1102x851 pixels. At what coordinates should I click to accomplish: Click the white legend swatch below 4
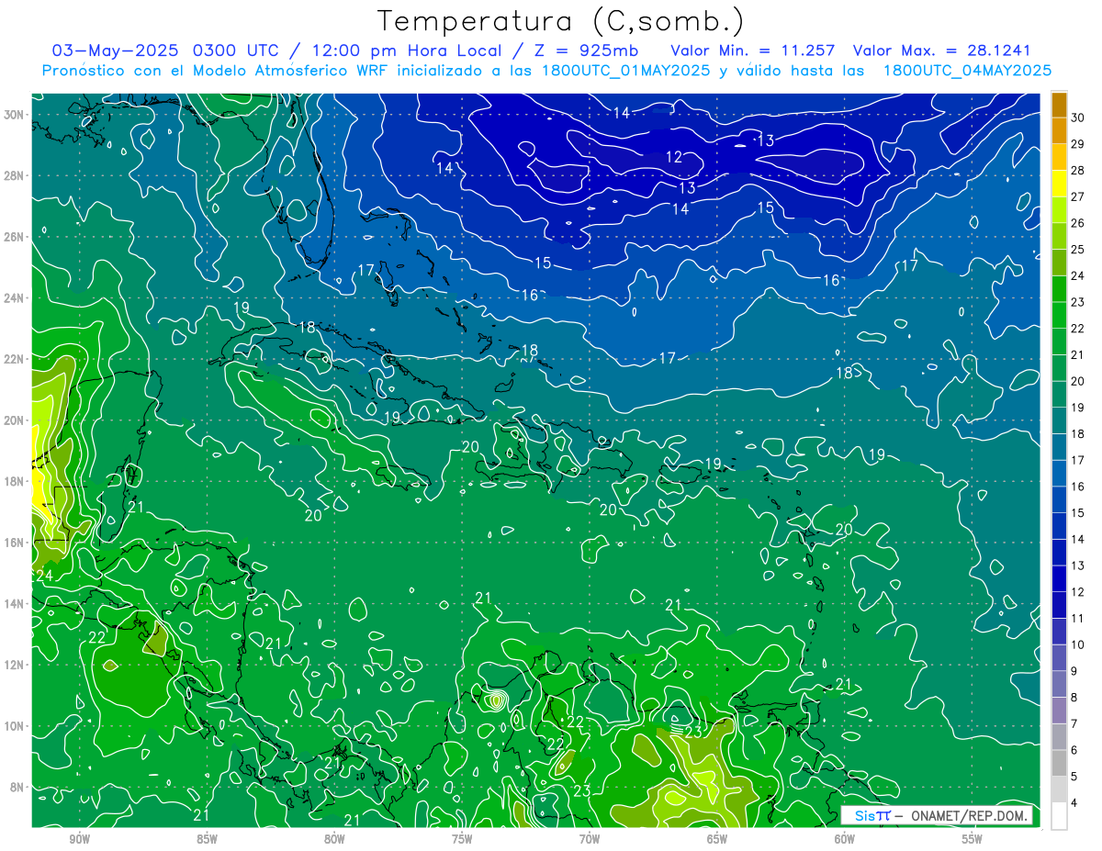1060,816
